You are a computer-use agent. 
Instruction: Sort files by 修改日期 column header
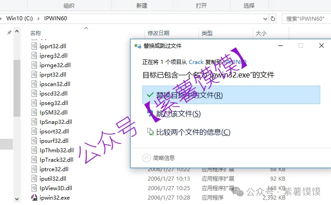click(x=159, y=33)
